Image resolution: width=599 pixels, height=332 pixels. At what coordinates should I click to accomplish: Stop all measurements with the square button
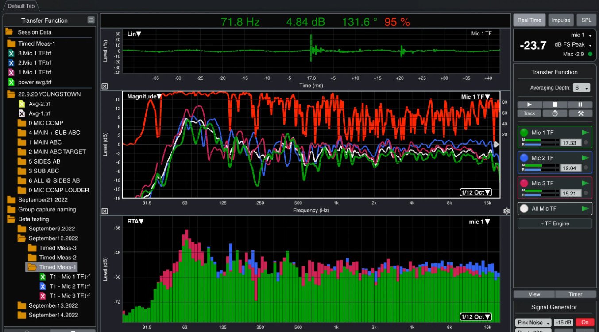tap(555, 105)
